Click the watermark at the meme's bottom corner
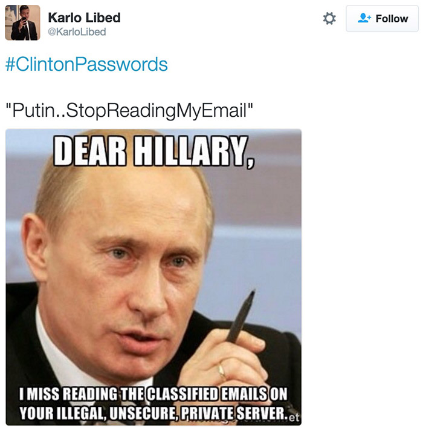This screenshot has width=423, height=428. pos(294,417)
